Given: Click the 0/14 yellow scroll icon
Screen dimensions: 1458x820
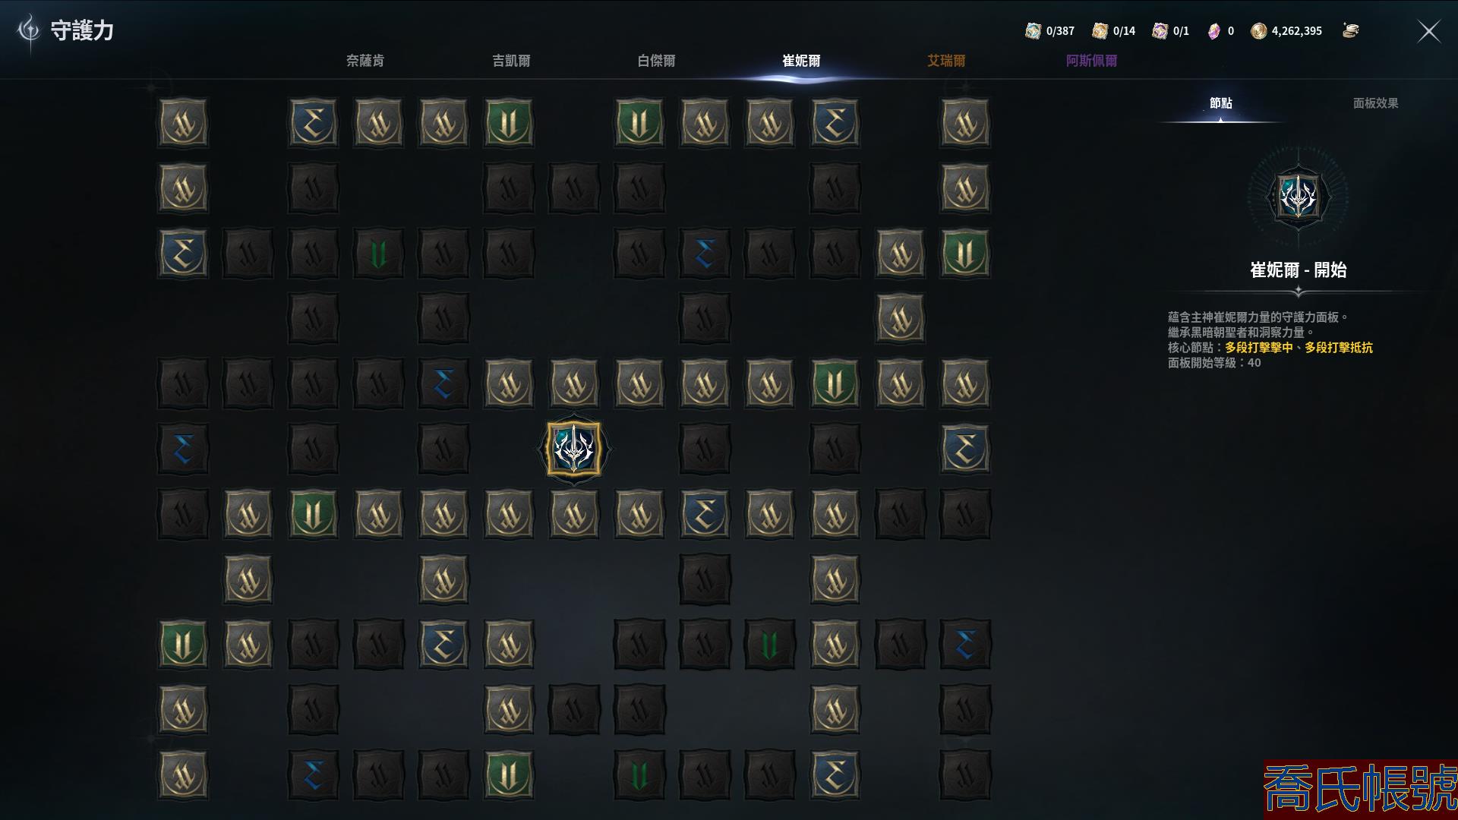Looking at the screenshot, I should pyautogui.click(x=1100, y=31).
